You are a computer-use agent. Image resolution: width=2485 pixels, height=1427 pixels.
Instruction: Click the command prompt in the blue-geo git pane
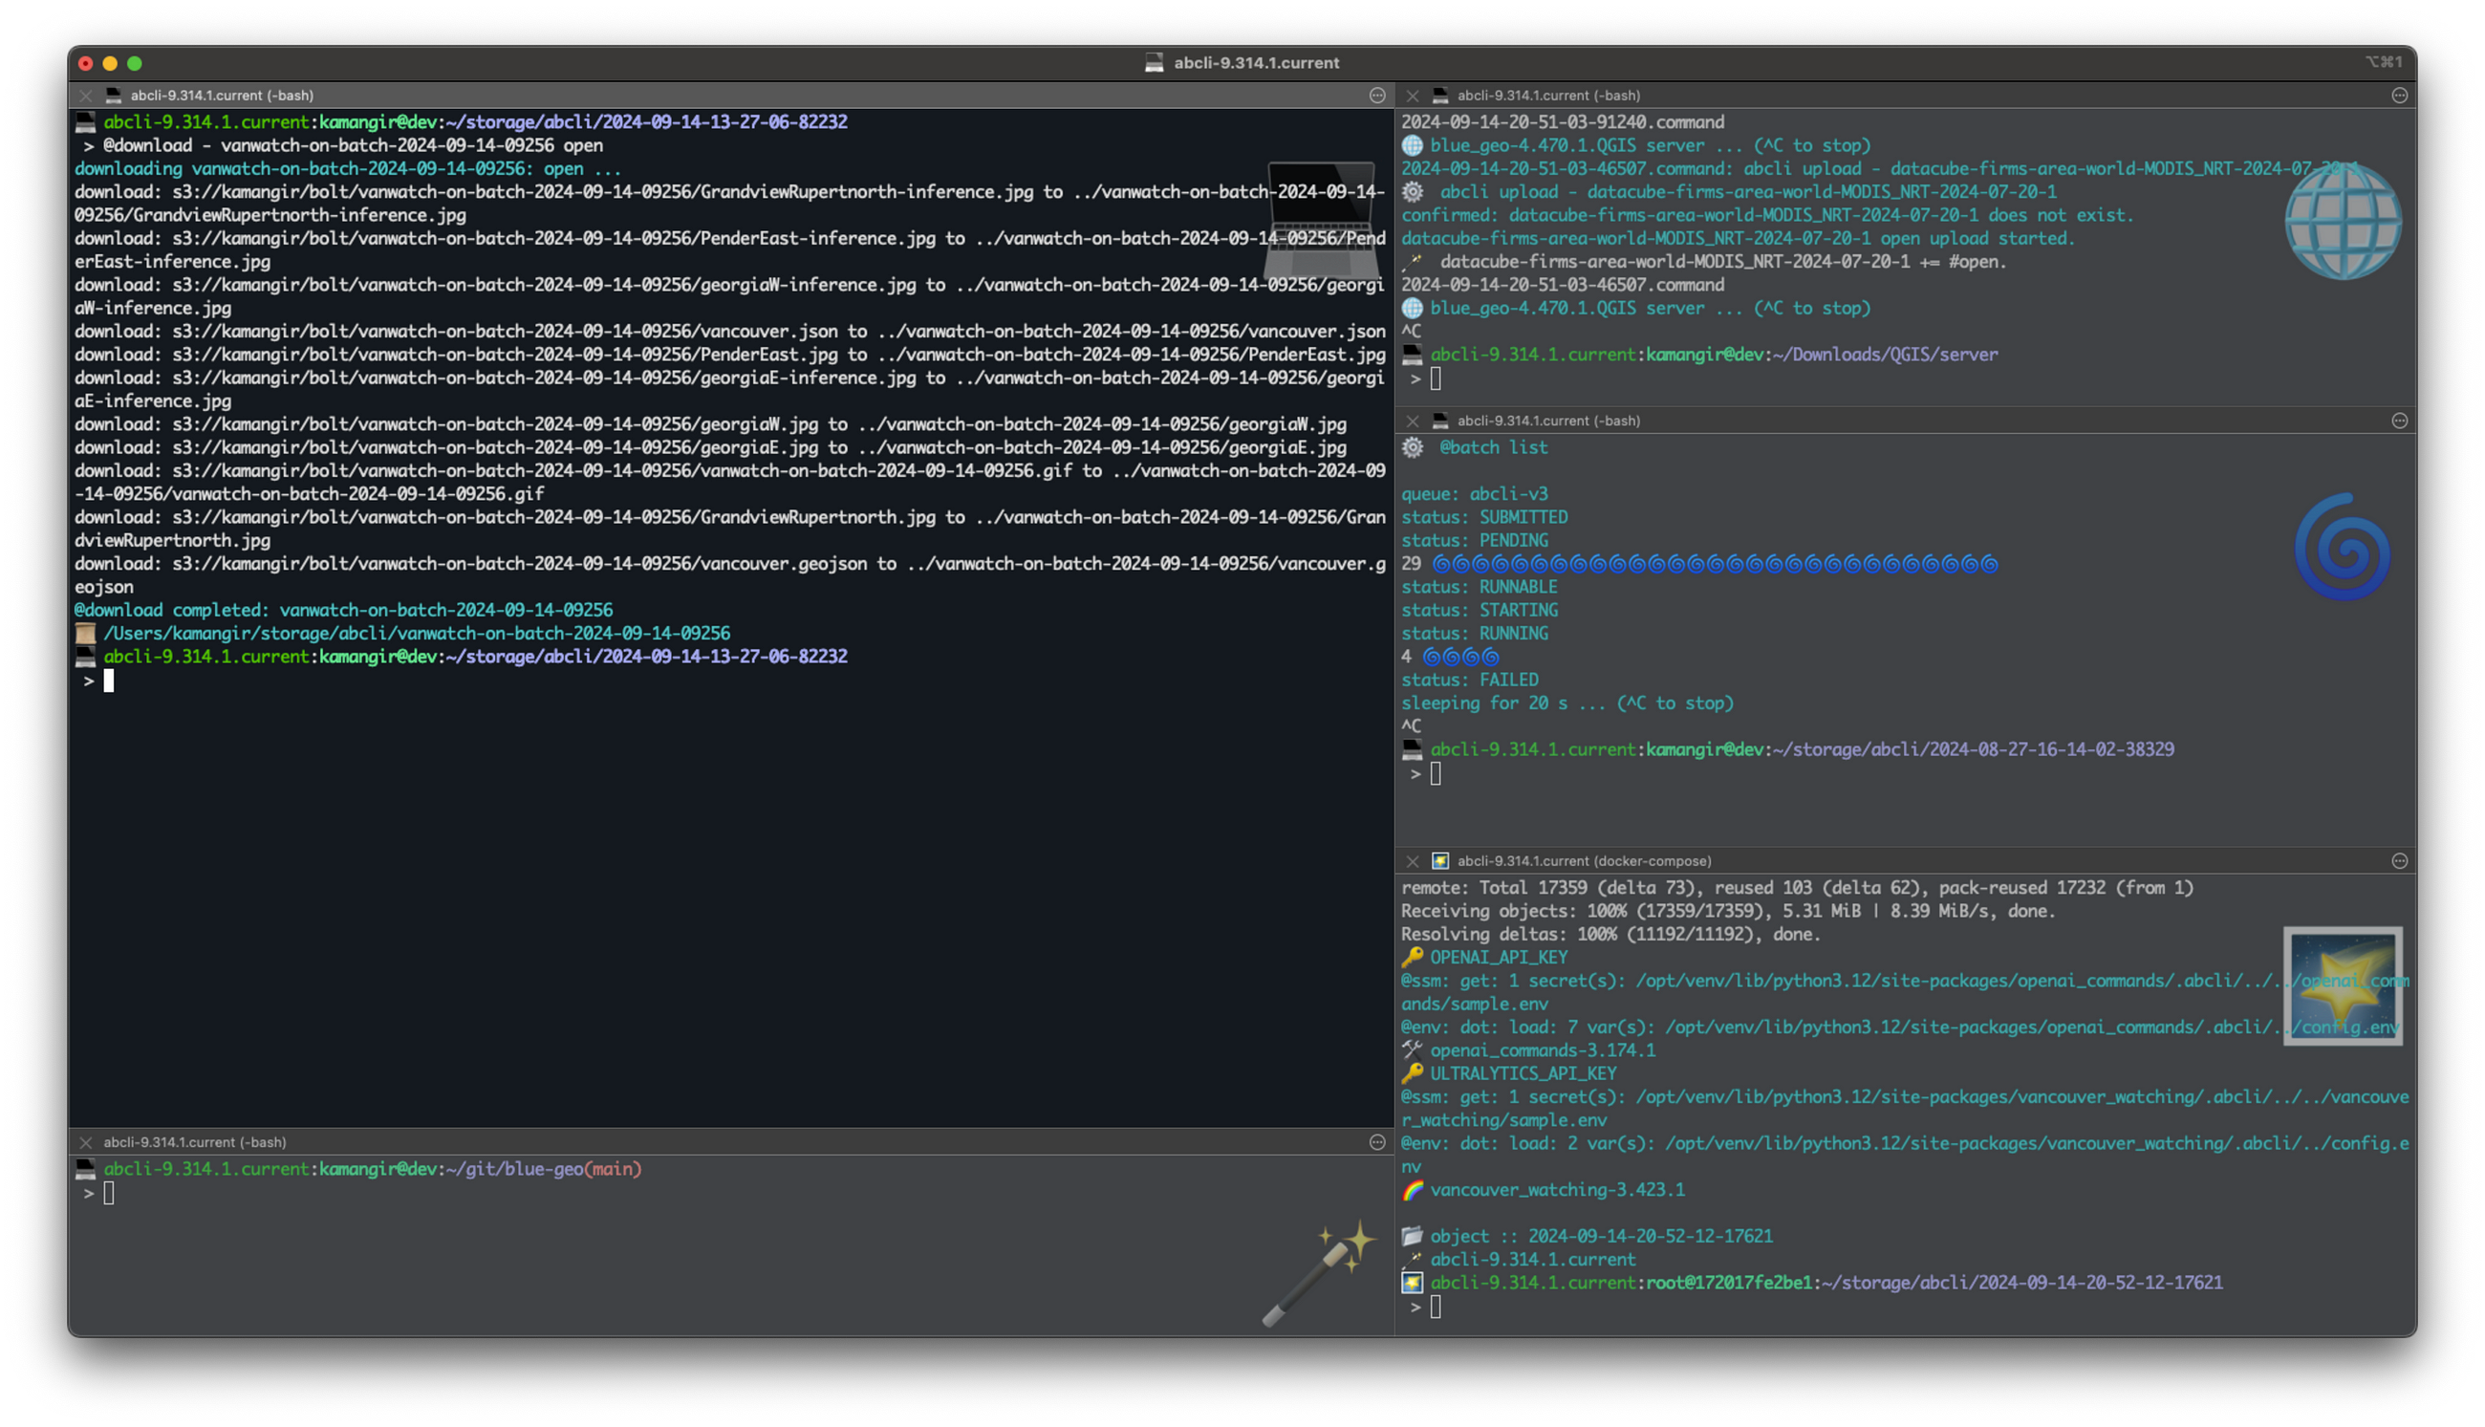[x=109, y=1193]
